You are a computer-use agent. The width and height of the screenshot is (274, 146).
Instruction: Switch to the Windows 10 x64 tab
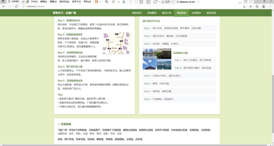(187, 2)
